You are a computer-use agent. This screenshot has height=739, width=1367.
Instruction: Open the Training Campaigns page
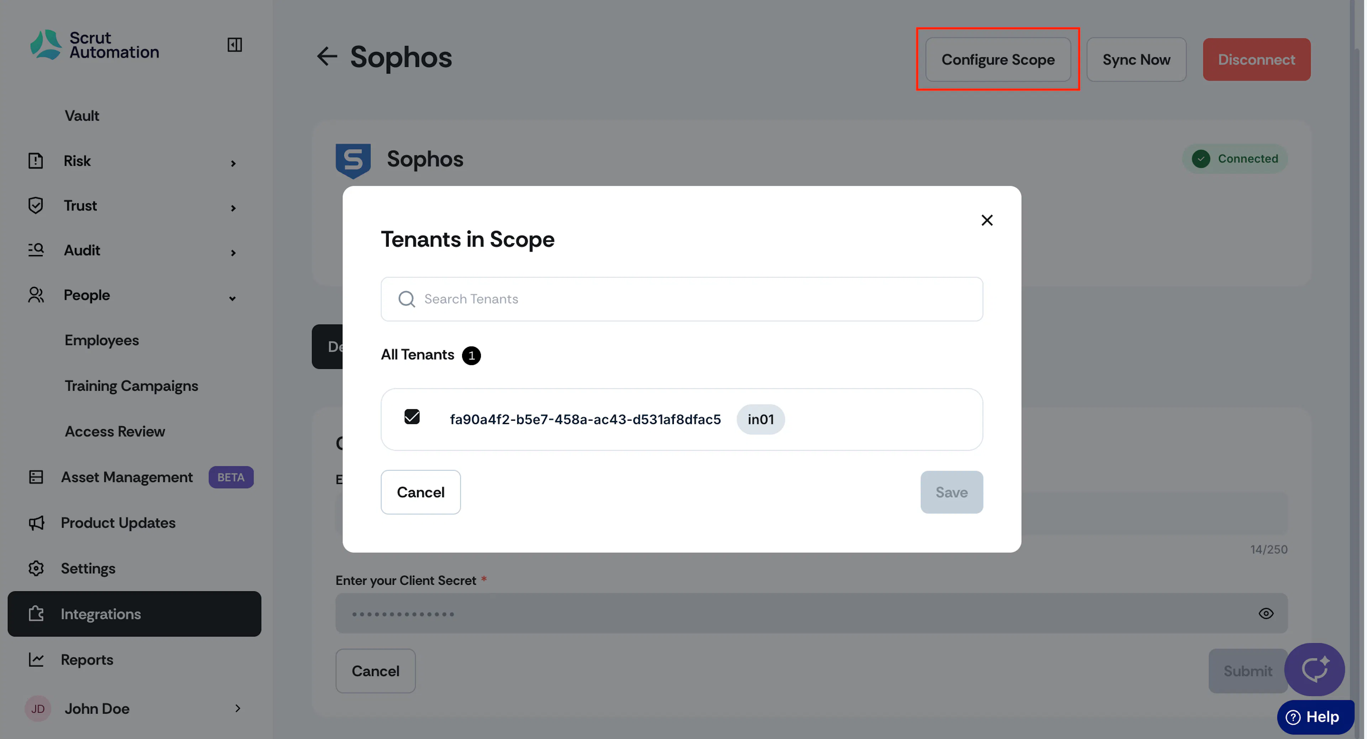point(131,386)
